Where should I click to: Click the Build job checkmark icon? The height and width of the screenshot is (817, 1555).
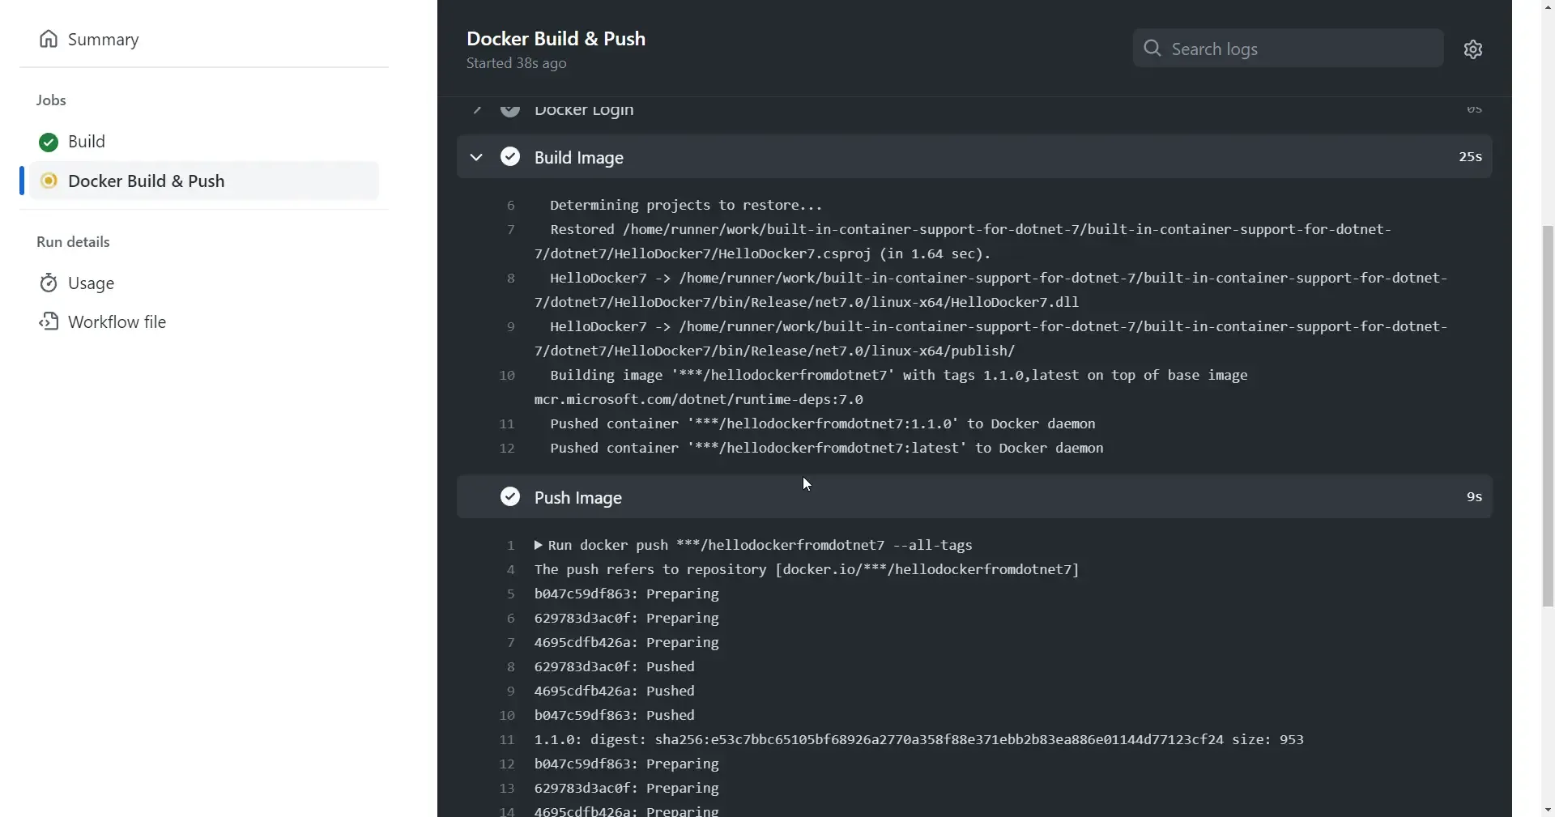tap(48, 142)
